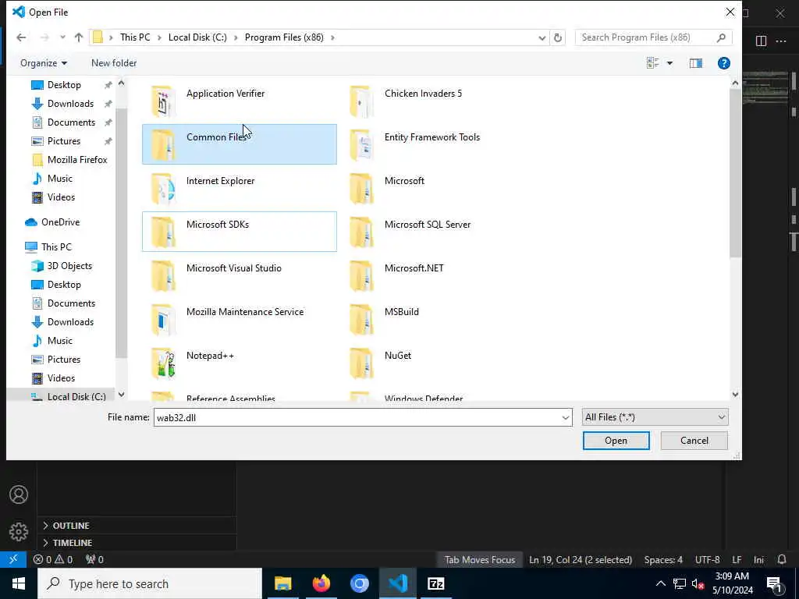799x599 pixels.
Task: Open VS Code remote window indicator
Action: point(13,559)
